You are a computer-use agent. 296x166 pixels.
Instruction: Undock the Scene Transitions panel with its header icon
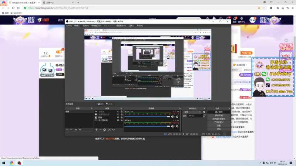[x=204, y=108]
